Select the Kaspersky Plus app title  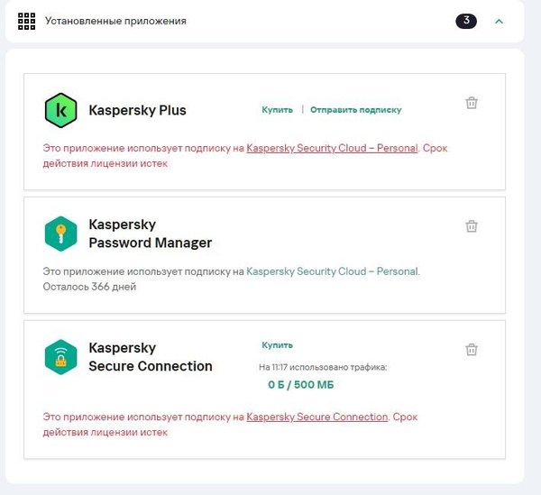[x=137, y=111]
